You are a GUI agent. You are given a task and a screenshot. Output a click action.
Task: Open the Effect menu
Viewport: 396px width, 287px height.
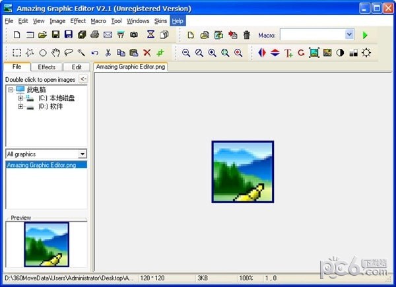(x=78, y=21)
